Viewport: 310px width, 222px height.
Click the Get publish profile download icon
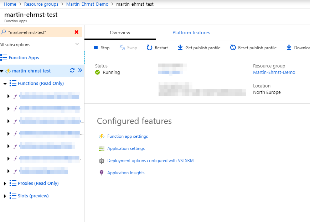click(180, 47)
